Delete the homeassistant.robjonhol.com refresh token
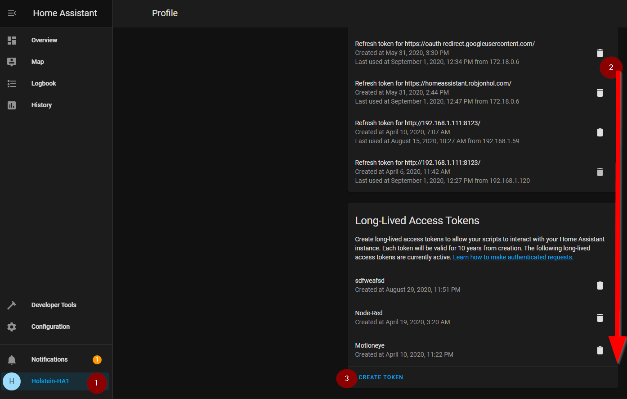This screenshot has width=627, height=399. point(600,93)
